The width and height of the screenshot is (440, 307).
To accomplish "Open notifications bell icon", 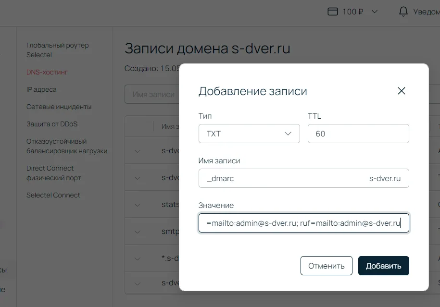I will tap(403, 12).
